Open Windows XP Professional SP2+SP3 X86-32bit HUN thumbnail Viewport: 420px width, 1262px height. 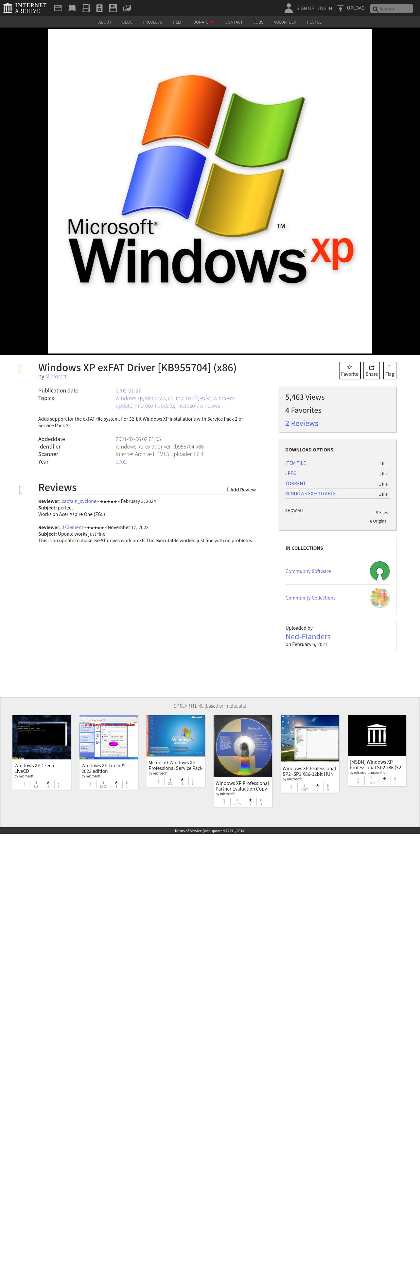coord(309,739)
